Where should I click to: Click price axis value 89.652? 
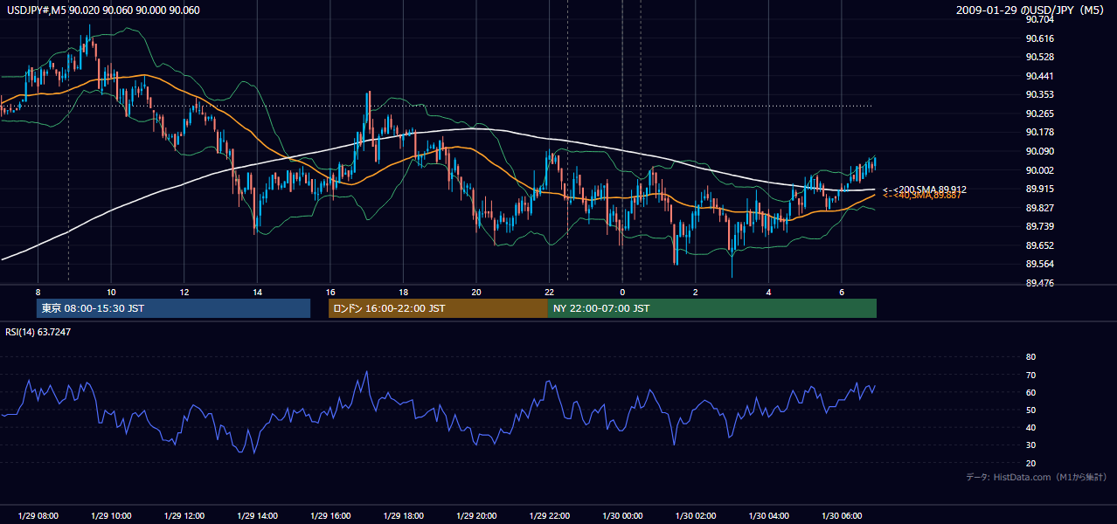click(1040, 245)
